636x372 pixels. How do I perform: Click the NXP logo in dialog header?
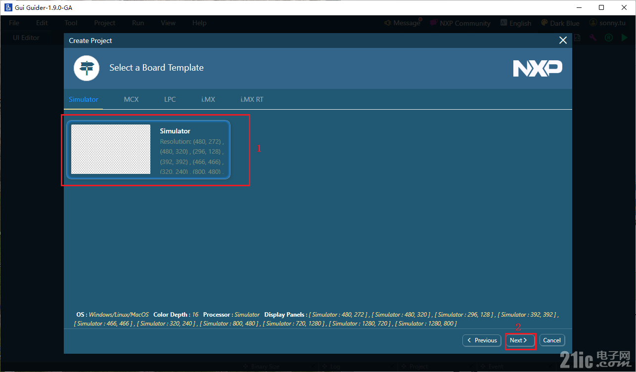[x=538, y=68]
